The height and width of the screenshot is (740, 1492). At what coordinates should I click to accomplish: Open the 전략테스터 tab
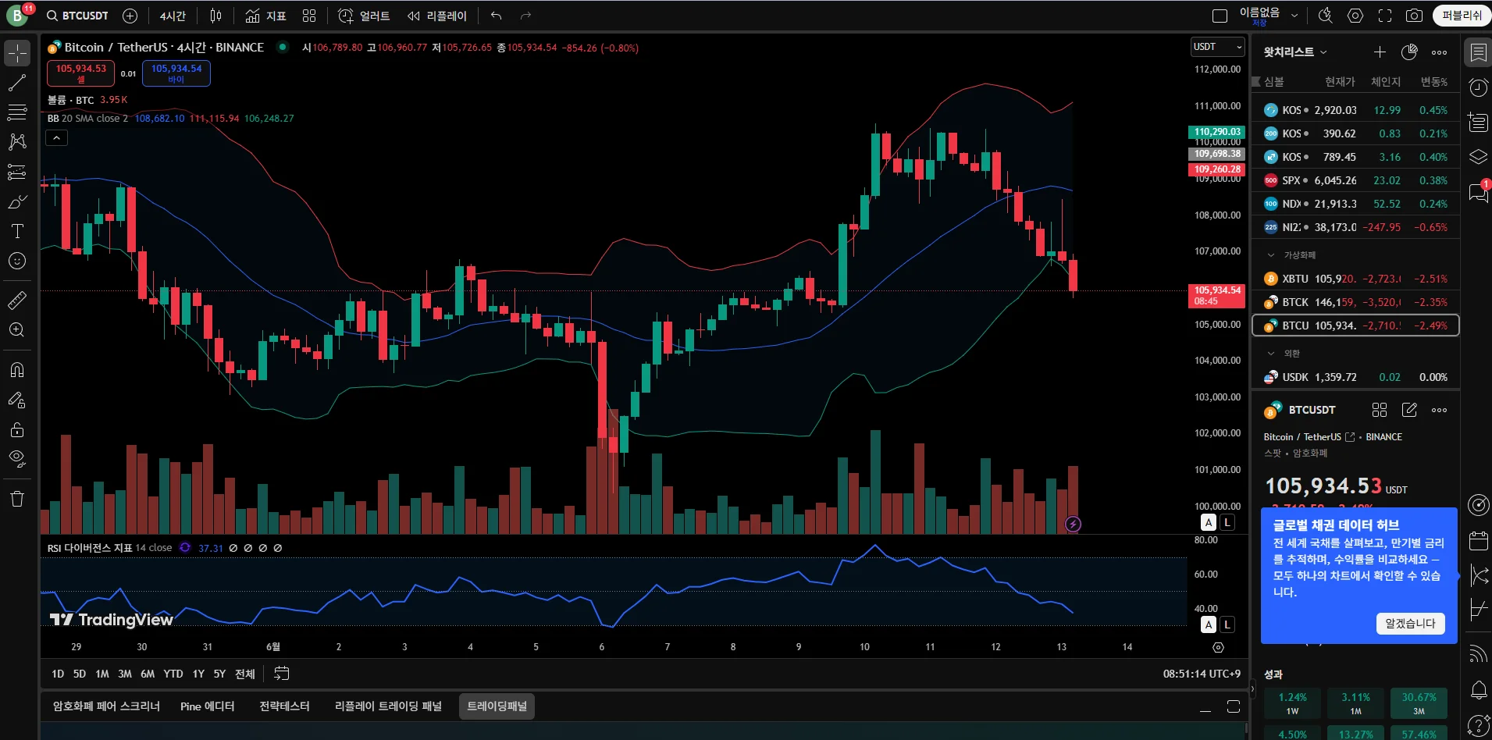[284, 706]
